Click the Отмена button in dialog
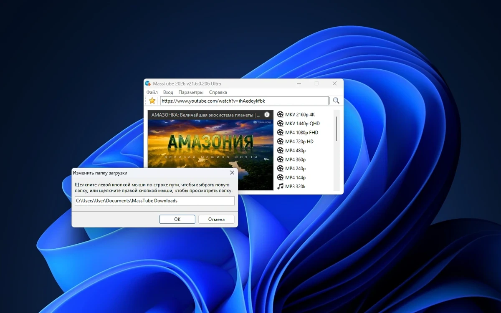501x313 pixels. pos(216,220)
